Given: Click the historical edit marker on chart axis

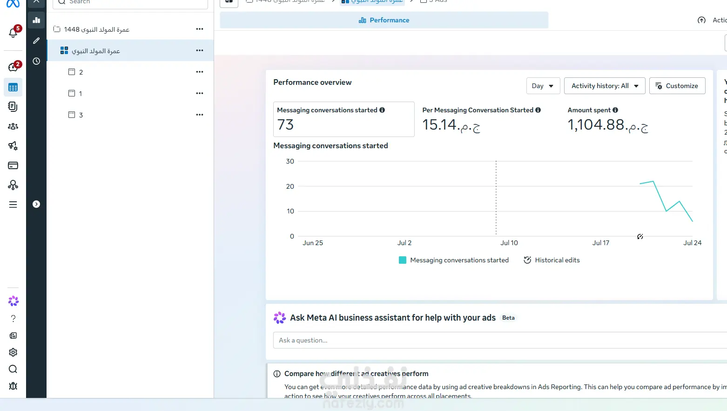Looking at the screenshot, I should point(640,237).
